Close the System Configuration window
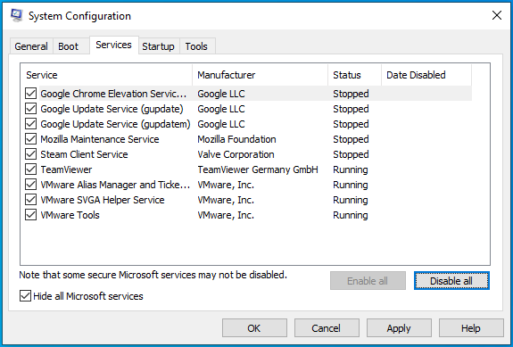 click(497, 15)
